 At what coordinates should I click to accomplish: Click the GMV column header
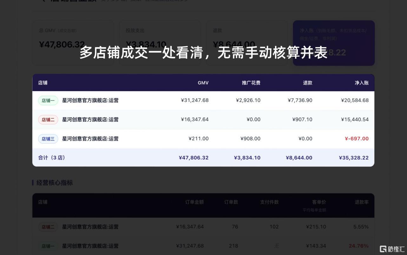point(203,83)
